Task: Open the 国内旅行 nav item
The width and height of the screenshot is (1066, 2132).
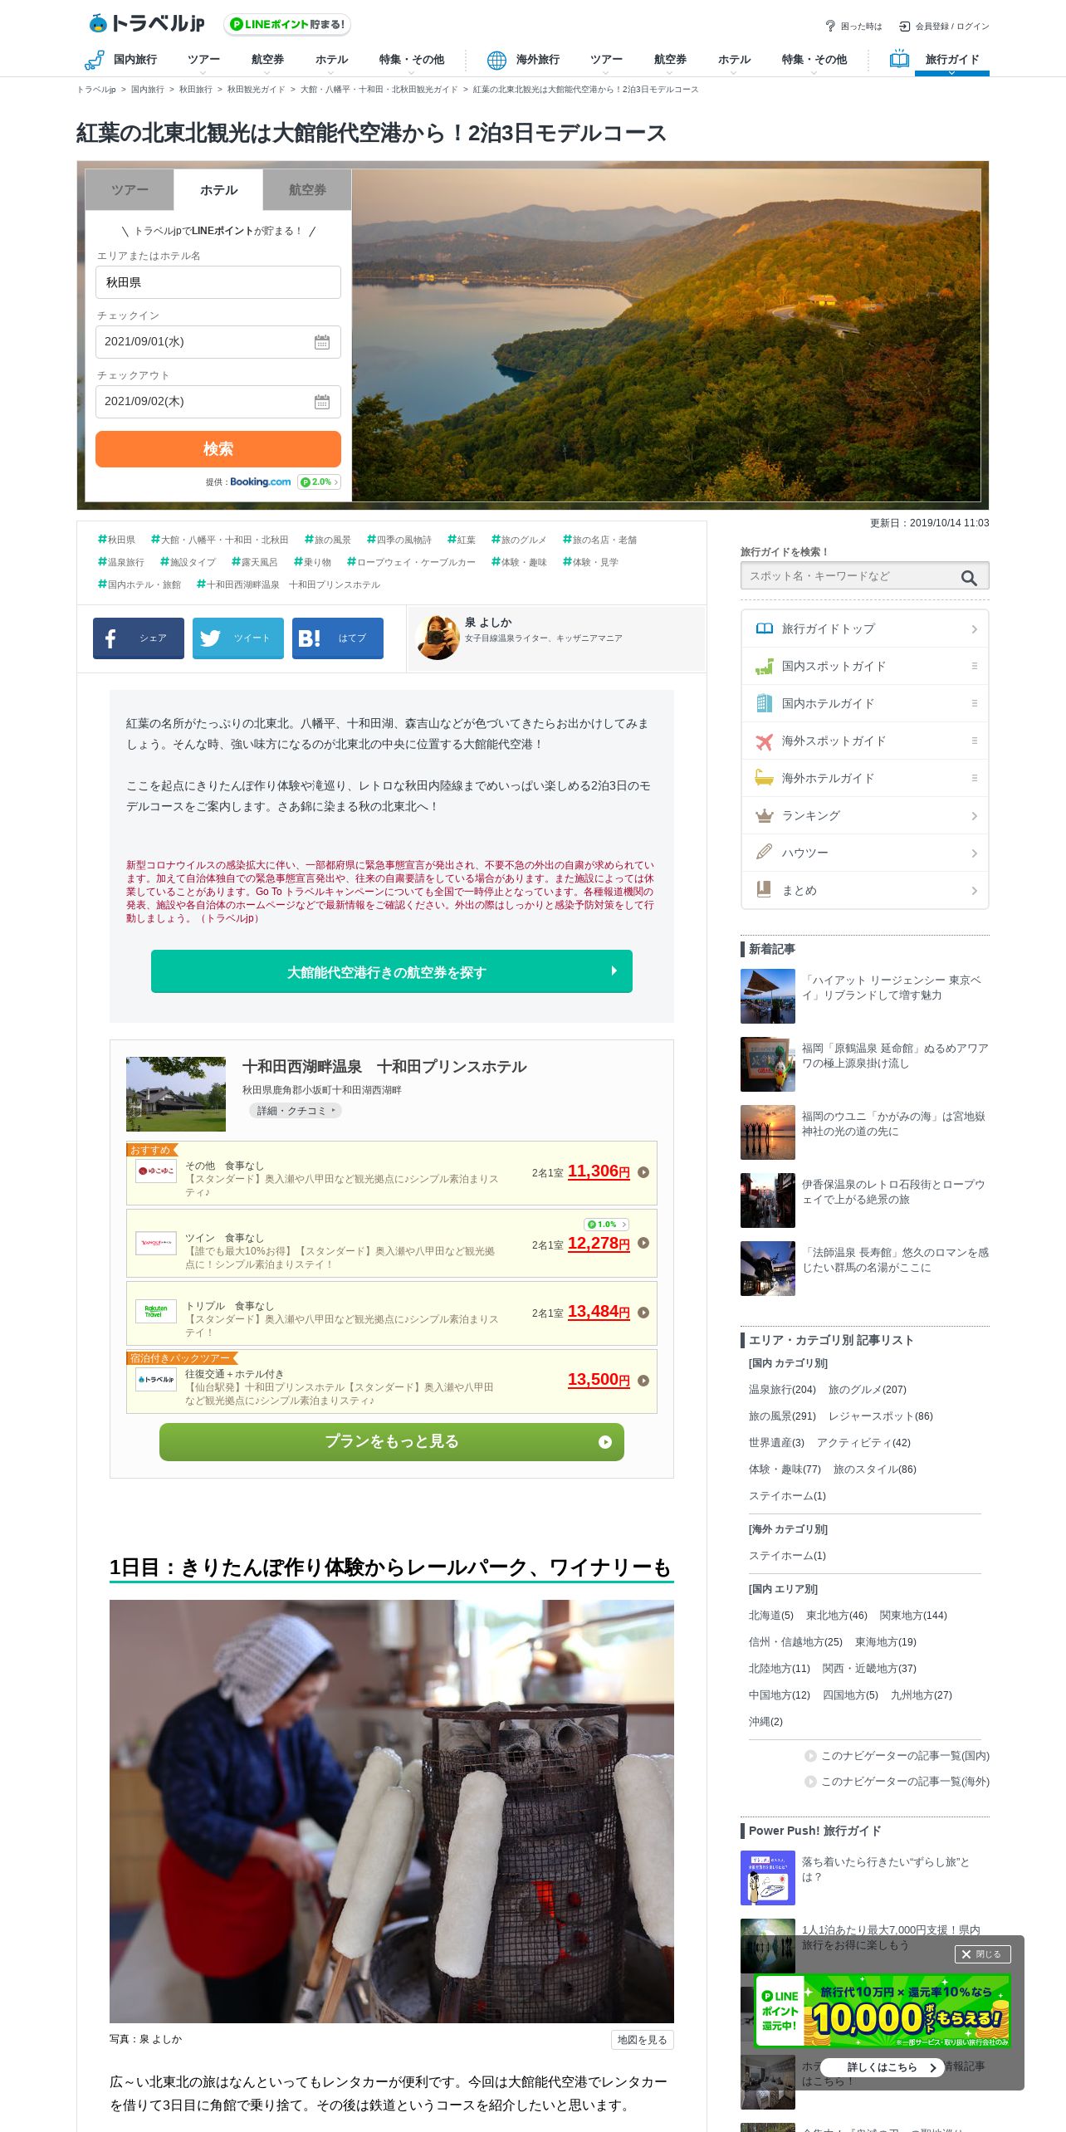Action: 134,60
